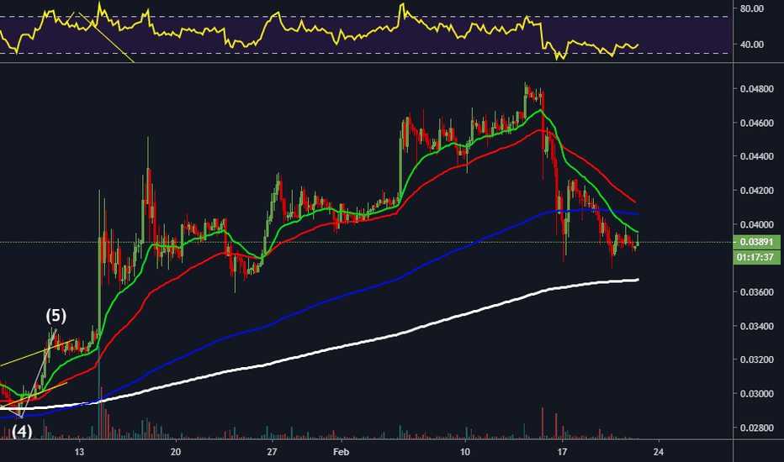Viewport: 784px width, 462px height.
Task: Click the 0.04600 price axis label
Action: [756, 123]
